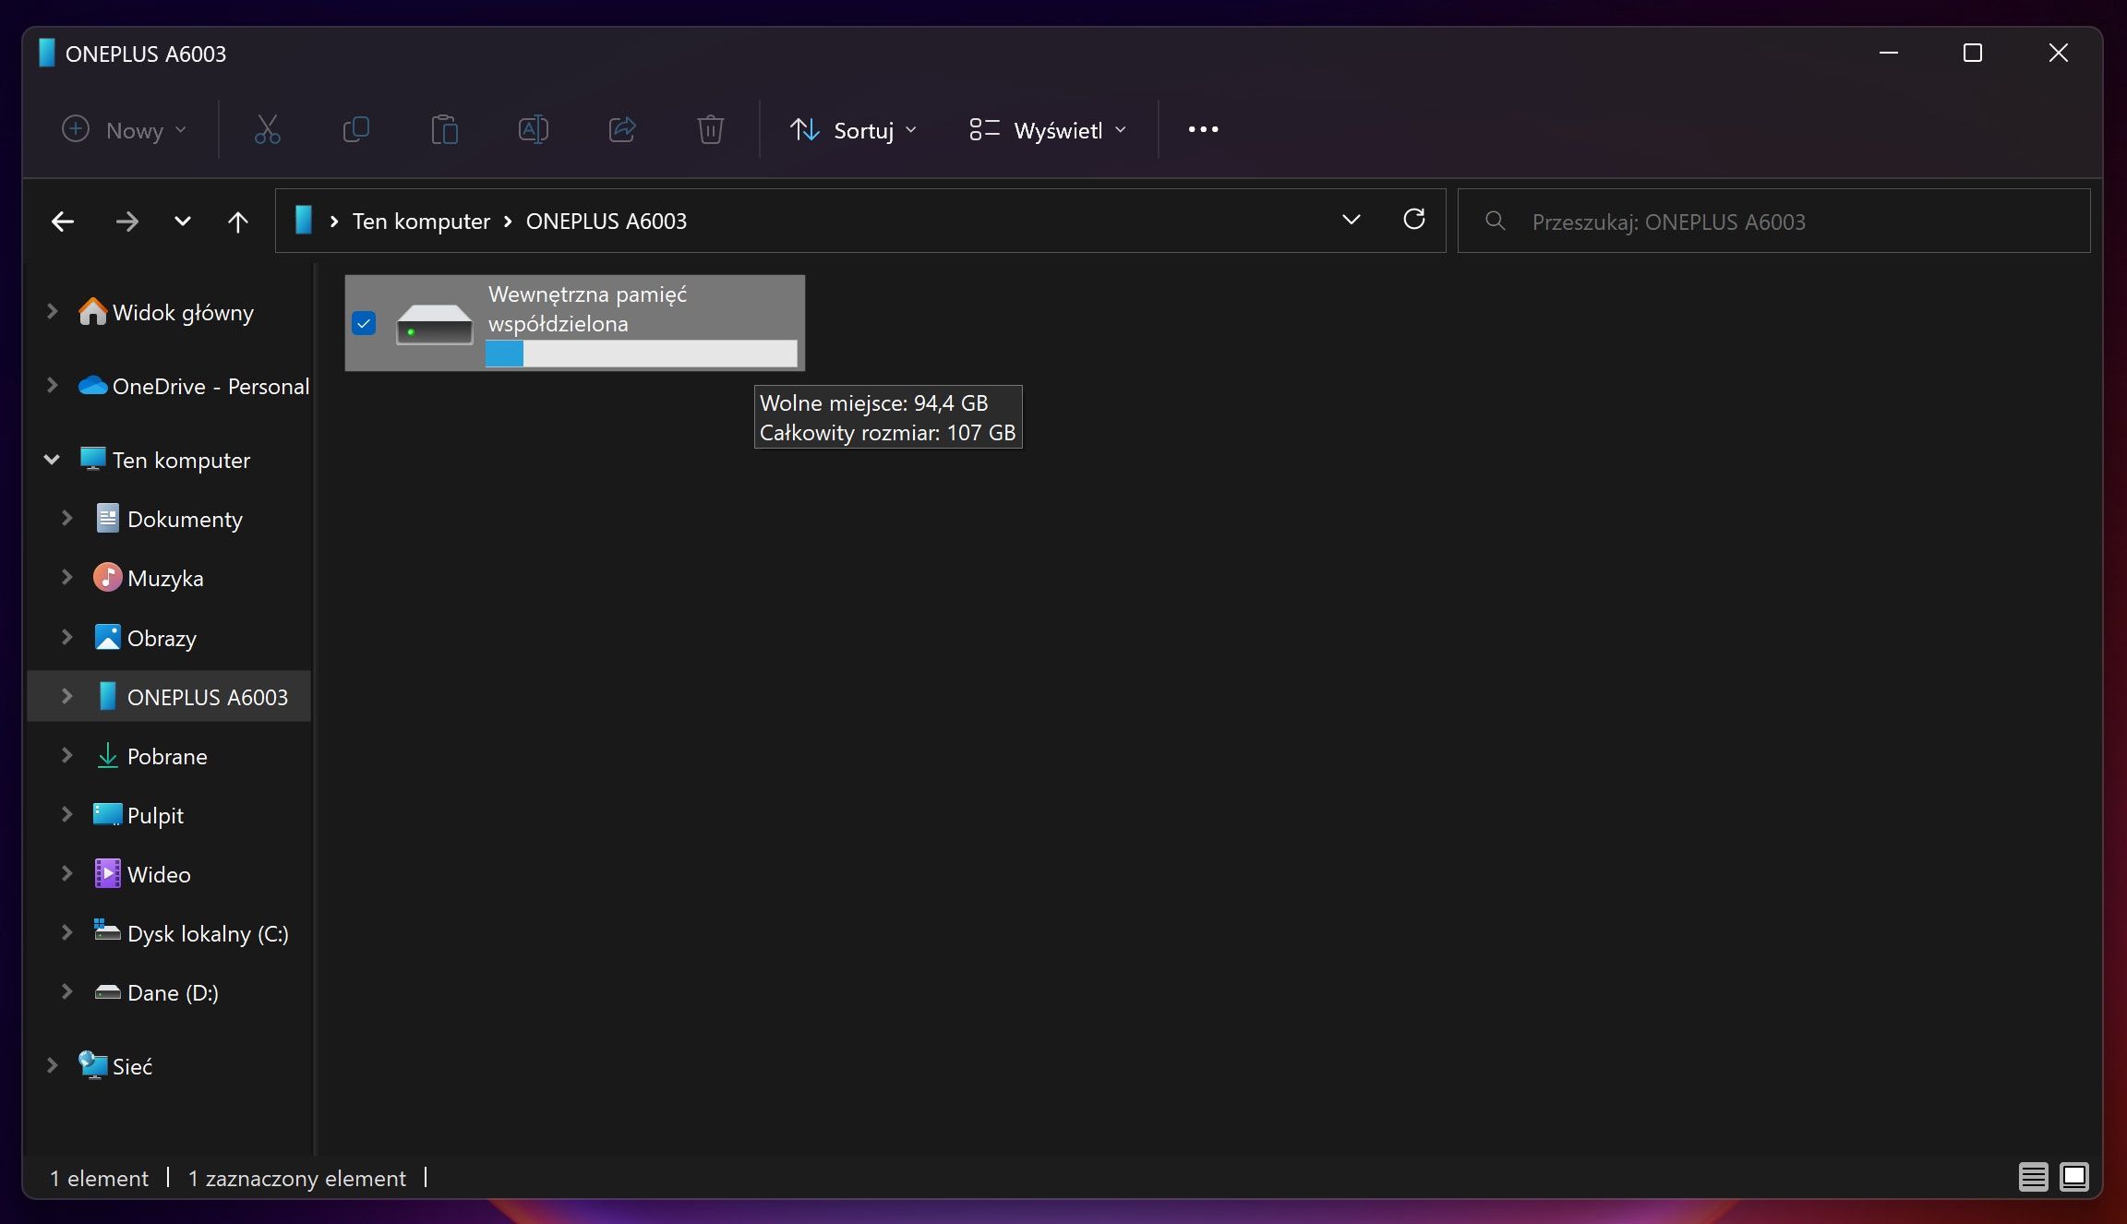This screenshot has height=1224, width=2127.
Task: Click the Cut scissors icon
Action: [x=267, y=130]
